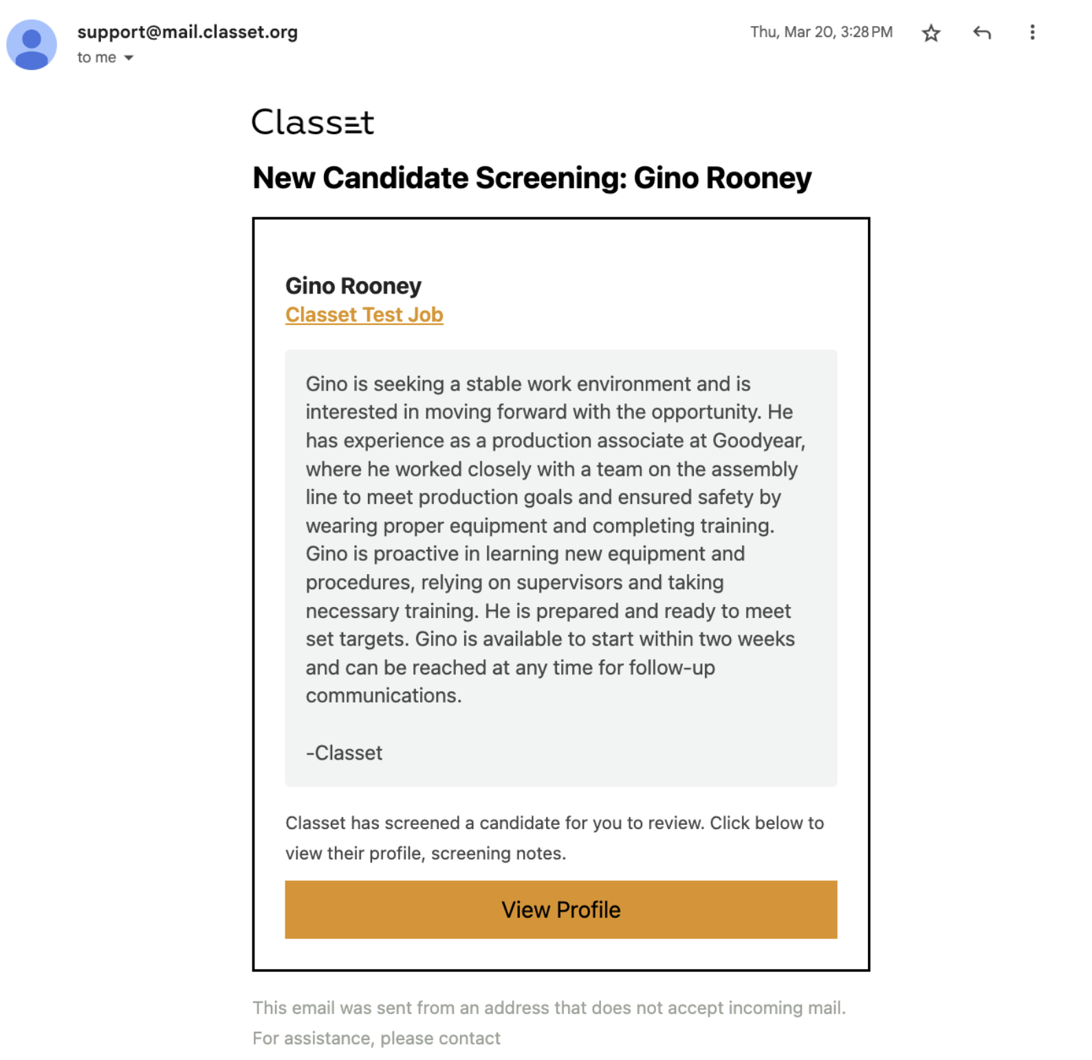
Task: Open the Classet Test Job link
Action: click(364, 315)
